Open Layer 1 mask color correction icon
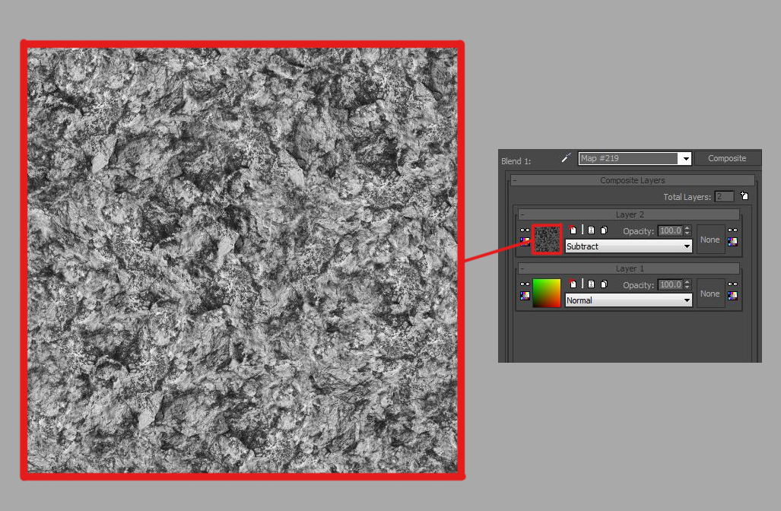This screenshot has height=511, width=781. point(732,295)
